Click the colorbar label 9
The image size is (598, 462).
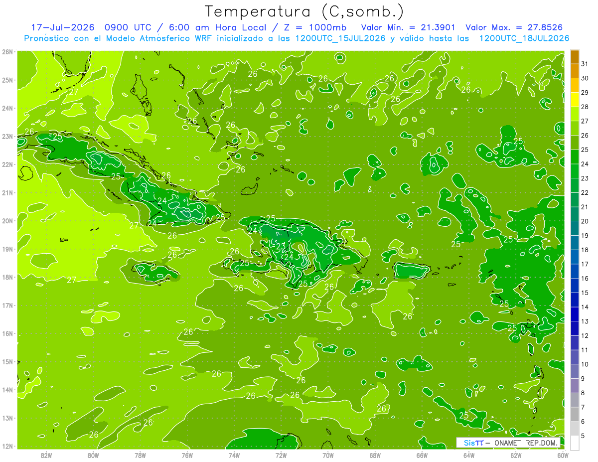[x=583, y=379]
